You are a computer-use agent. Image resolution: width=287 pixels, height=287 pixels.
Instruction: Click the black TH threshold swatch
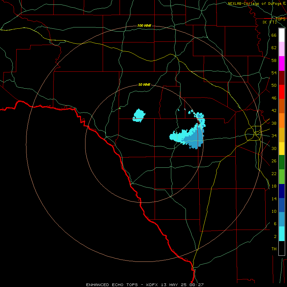pos(282,248)
